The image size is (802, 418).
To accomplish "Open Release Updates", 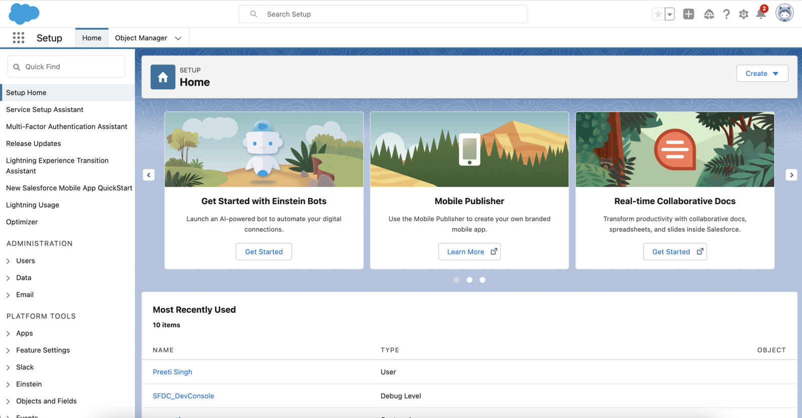I will (34, 144).
